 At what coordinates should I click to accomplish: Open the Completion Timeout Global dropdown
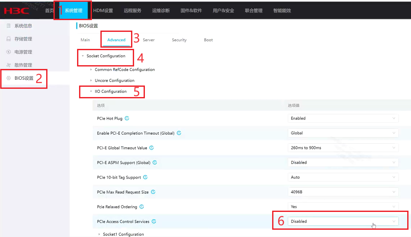343,133
